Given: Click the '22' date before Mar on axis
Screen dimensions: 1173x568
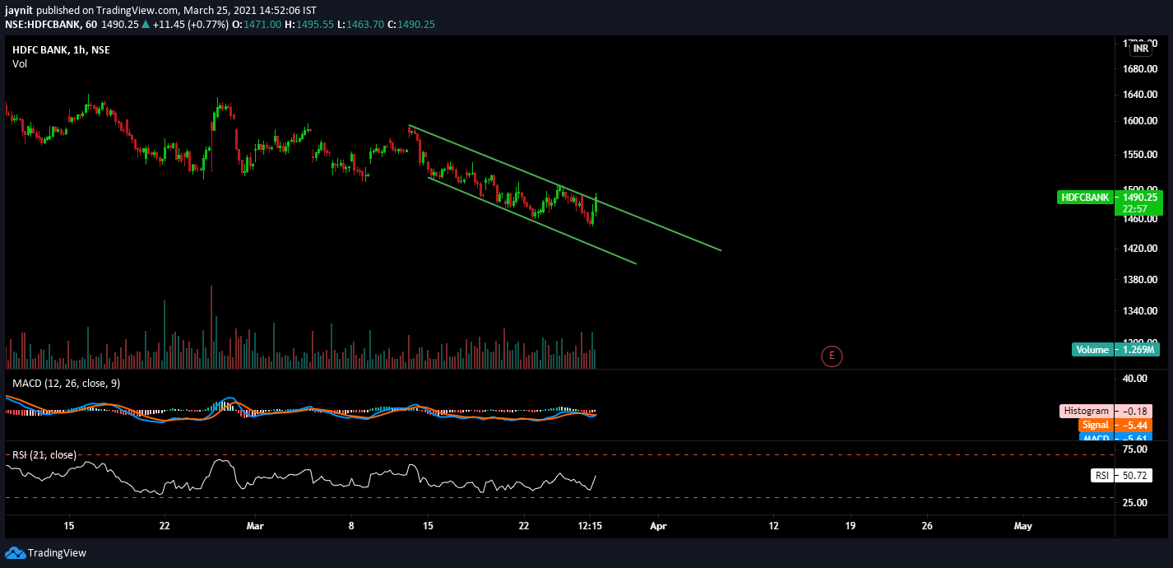Looking at the screenshot, I should (165, 525).
